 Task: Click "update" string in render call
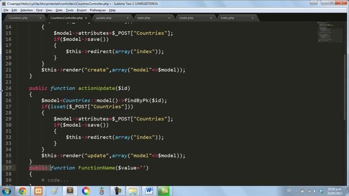coord(97,156)
